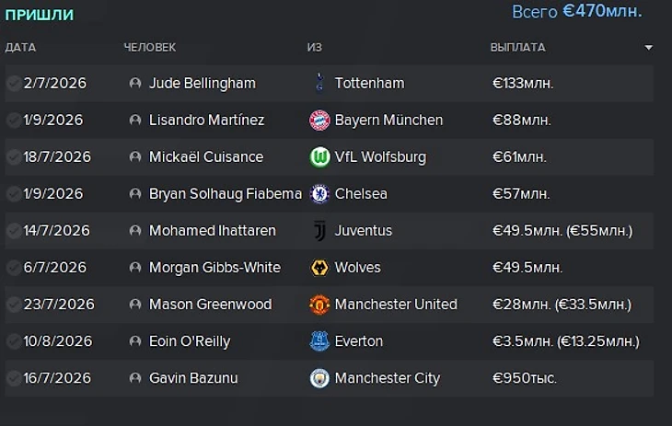672x426 pixels.
Task: Click the Wolves club badge
Action: (x=319, y=268)
